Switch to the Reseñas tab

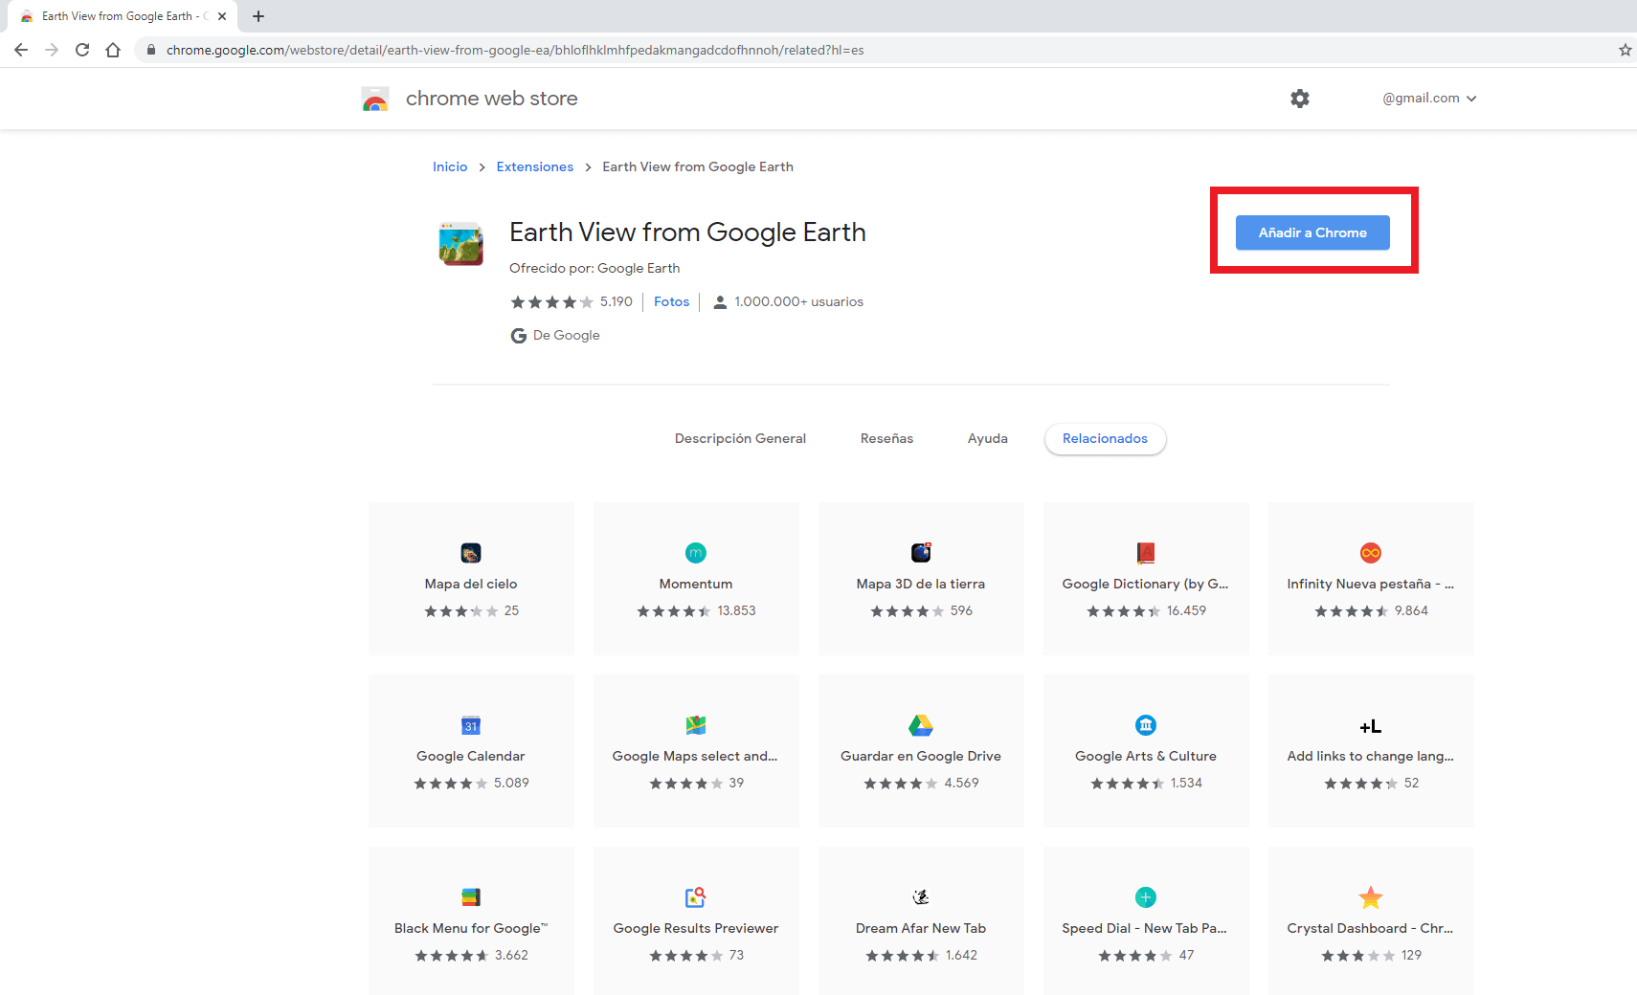click(886, 439)
